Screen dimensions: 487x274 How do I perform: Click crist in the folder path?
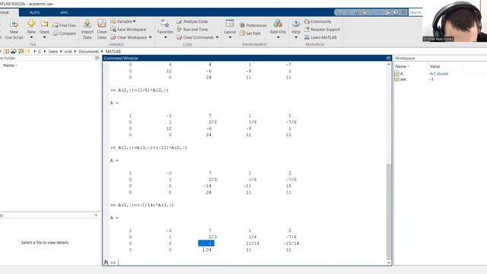68,52
